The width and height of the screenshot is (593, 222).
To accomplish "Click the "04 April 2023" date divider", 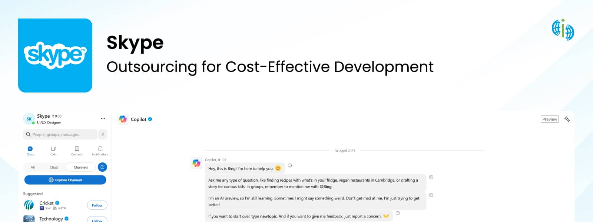I will (x=345, y=151).
